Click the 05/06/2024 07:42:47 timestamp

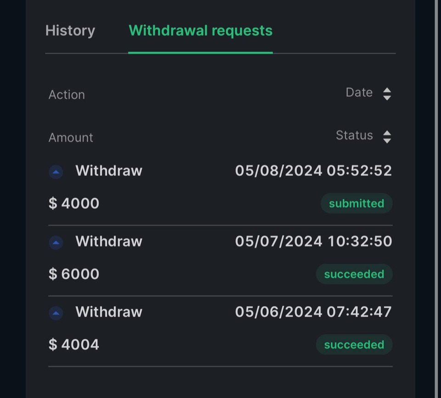(x=313, y=312)
